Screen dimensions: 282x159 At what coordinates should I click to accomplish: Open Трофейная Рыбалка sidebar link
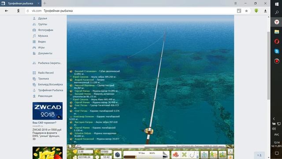50,90
